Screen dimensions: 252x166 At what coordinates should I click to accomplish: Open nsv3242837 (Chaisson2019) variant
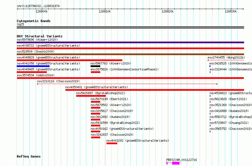click(112, 135)
